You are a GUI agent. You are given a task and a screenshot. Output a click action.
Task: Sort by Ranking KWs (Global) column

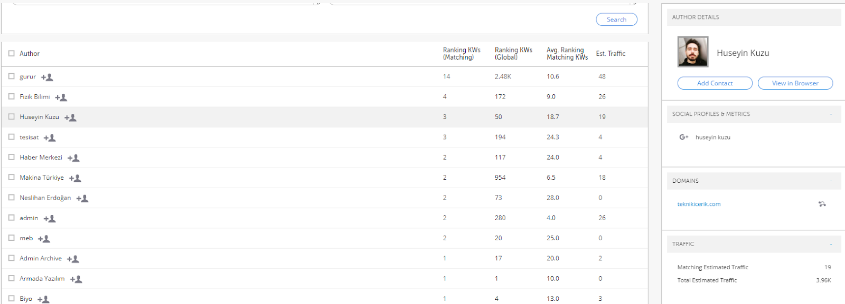513,54
